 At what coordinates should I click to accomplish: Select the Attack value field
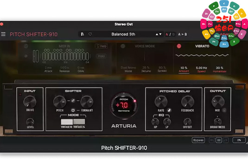48,68
